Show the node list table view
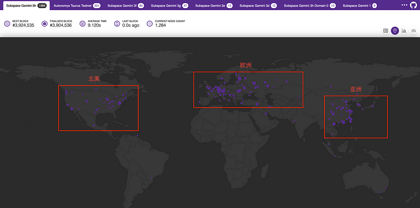420x208 pixels. (x=386, y=31)
